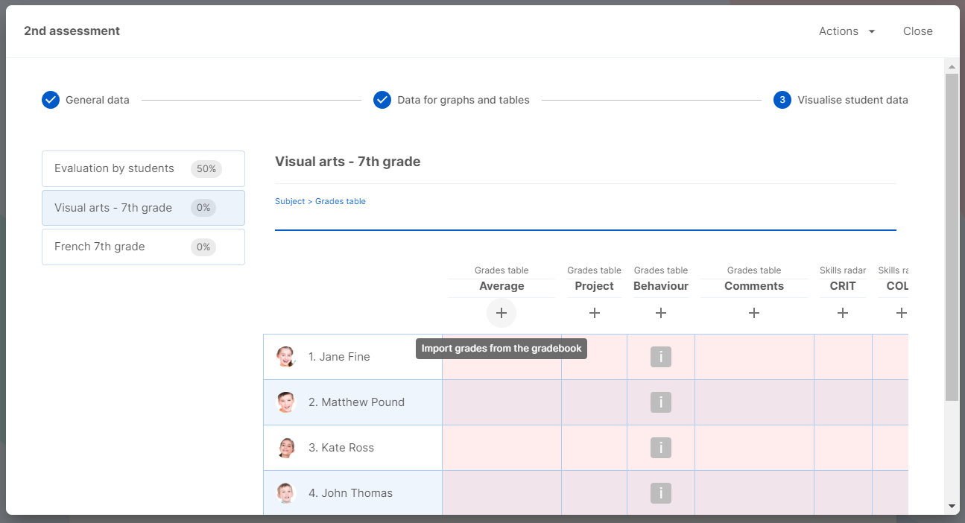Select the Evaluation by students tab
965x523 pixels.
(x=143, y=169)
